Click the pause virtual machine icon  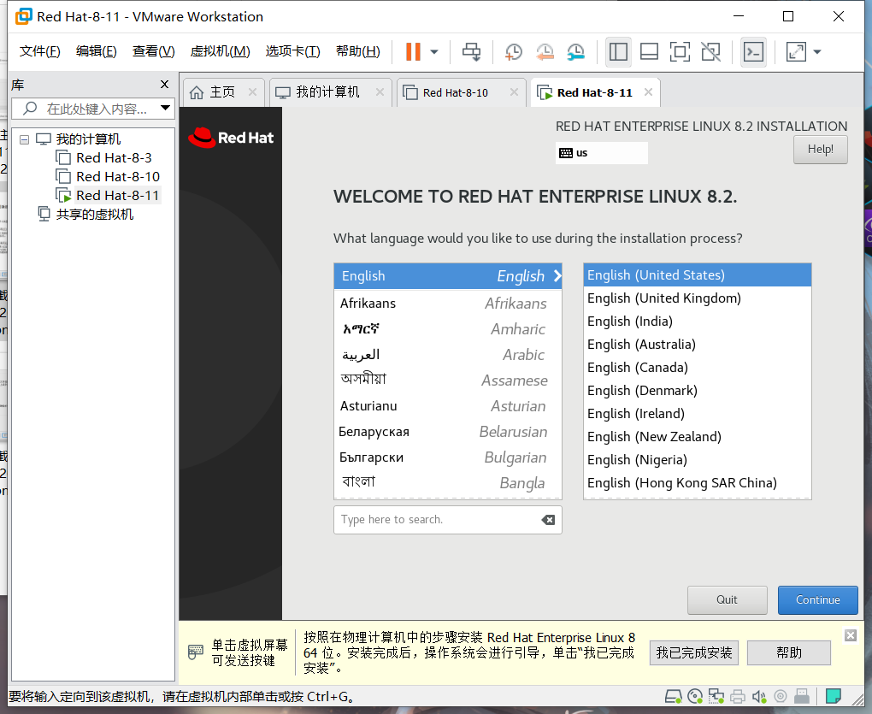(413, 51)
